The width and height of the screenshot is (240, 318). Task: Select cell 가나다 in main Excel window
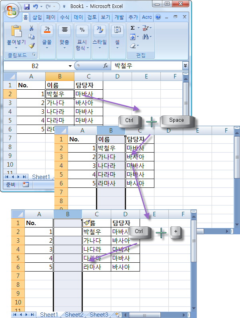pos(60,103)
